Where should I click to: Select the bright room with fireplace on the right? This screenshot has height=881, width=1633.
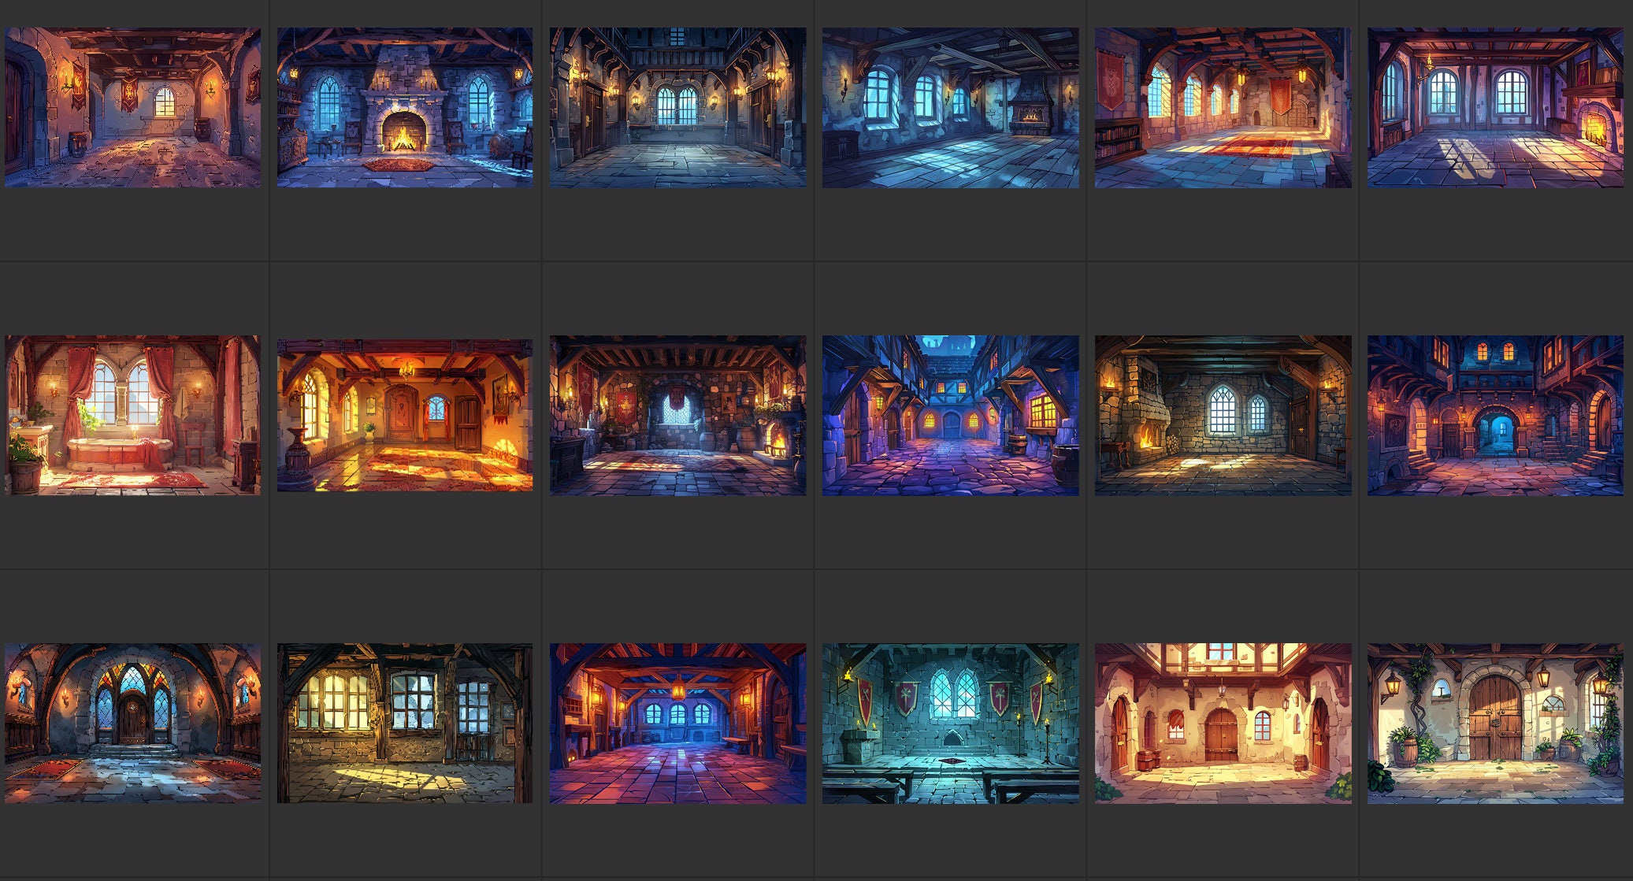1497,106
